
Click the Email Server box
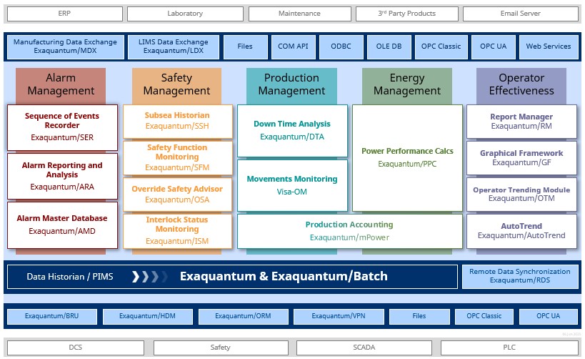521,14
